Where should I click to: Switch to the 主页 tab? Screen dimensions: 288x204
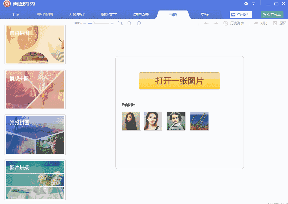tap(15, 14)
